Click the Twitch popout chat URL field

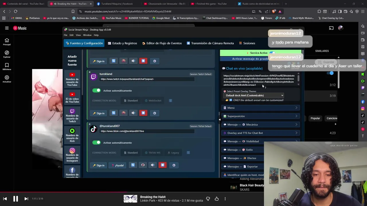point(147,79)
